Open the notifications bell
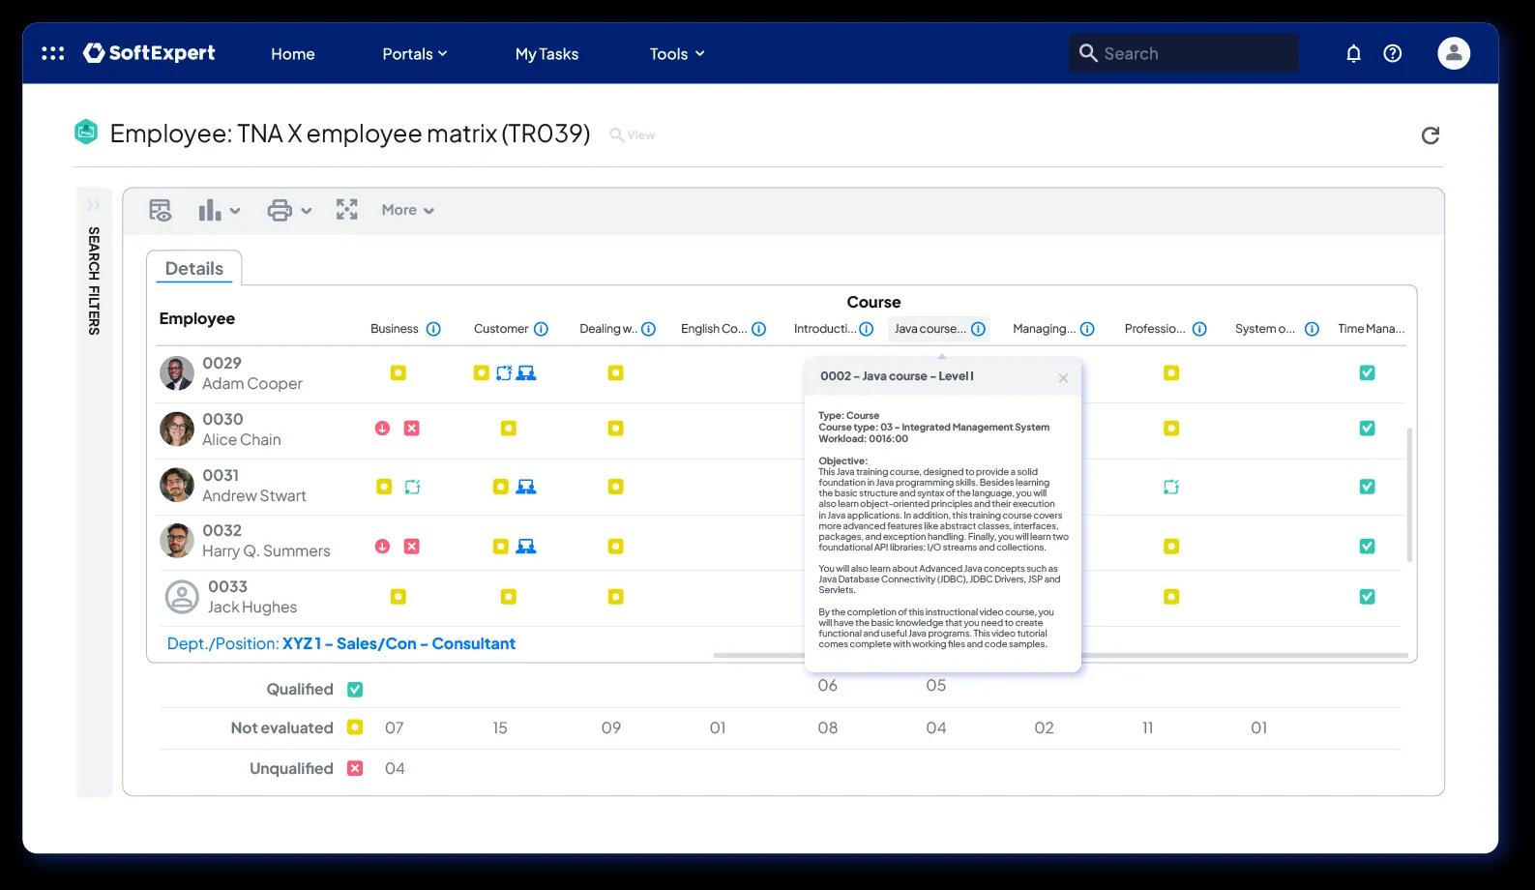Viewport: 1535px width, 890px height. click(x=1353, y=53)
